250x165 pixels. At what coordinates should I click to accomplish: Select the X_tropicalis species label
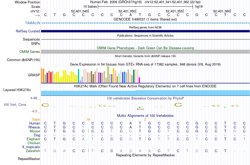31,147
